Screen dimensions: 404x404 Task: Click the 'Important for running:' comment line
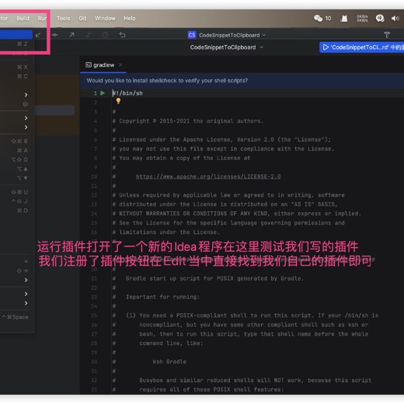coord(156,297)
